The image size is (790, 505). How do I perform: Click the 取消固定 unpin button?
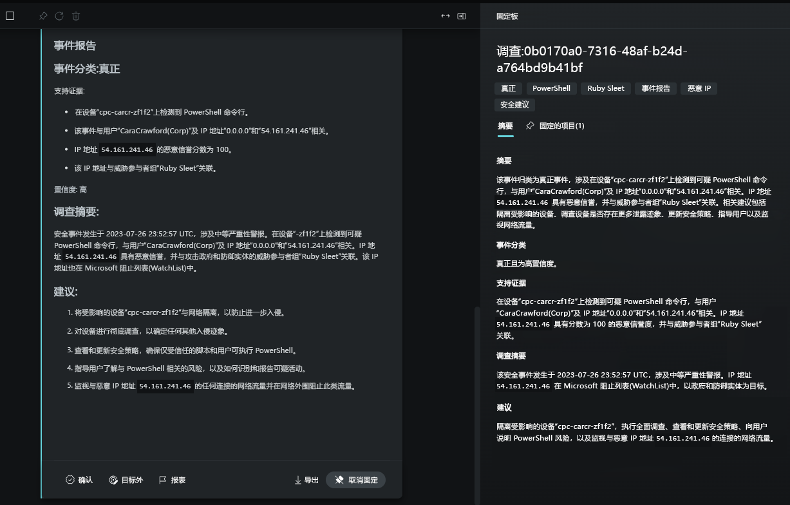(356, 480)
